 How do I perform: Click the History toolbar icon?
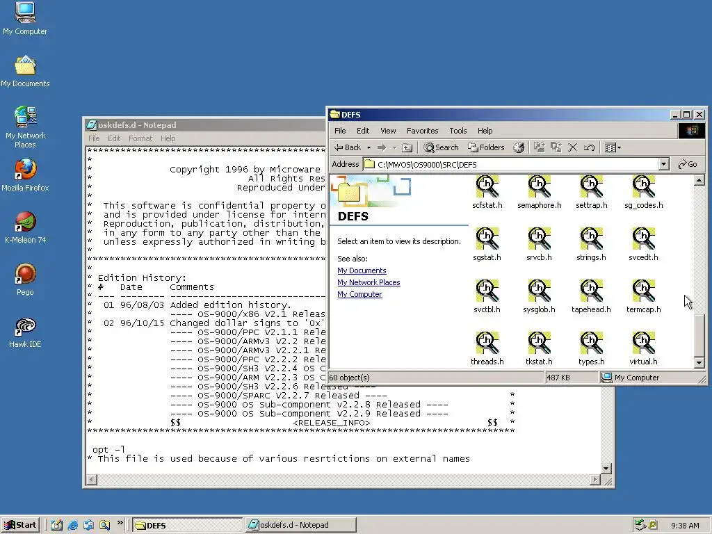519,147
